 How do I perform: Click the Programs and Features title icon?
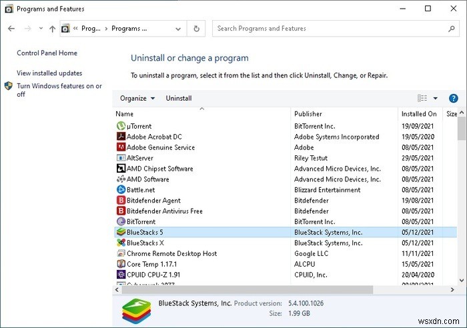click(x=9, y=9)
